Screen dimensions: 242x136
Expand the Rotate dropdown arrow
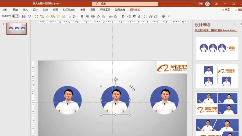coord(119,16)
